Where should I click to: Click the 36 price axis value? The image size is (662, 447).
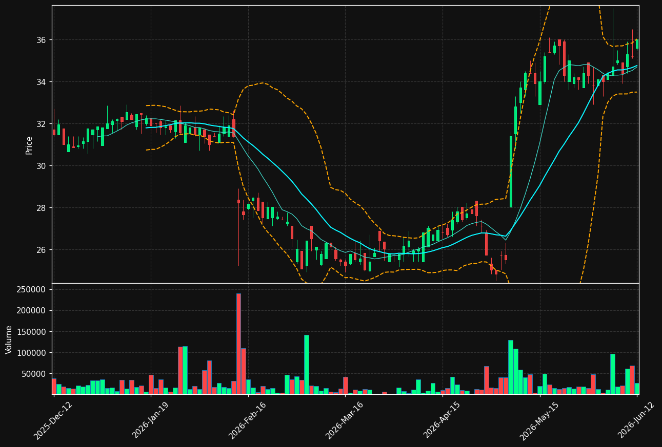[x=41, y=40]
